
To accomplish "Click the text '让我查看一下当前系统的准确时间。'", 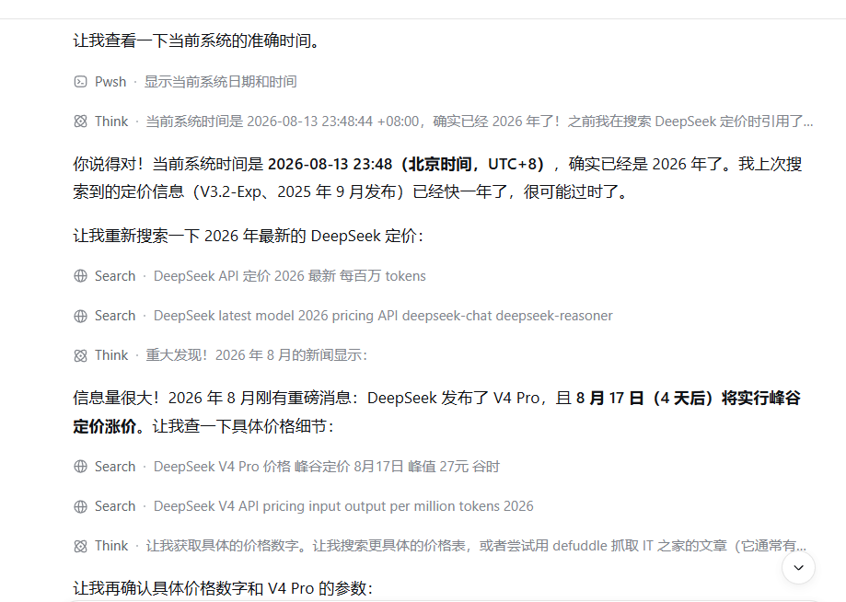I will tap(198, 41).
